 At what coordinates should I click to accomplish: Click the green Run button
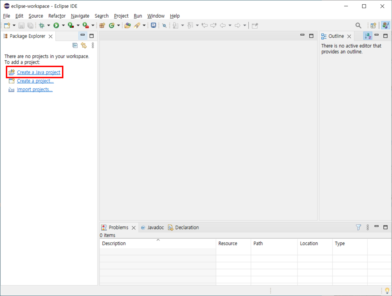pyautogui.click(x=56, y=26)
